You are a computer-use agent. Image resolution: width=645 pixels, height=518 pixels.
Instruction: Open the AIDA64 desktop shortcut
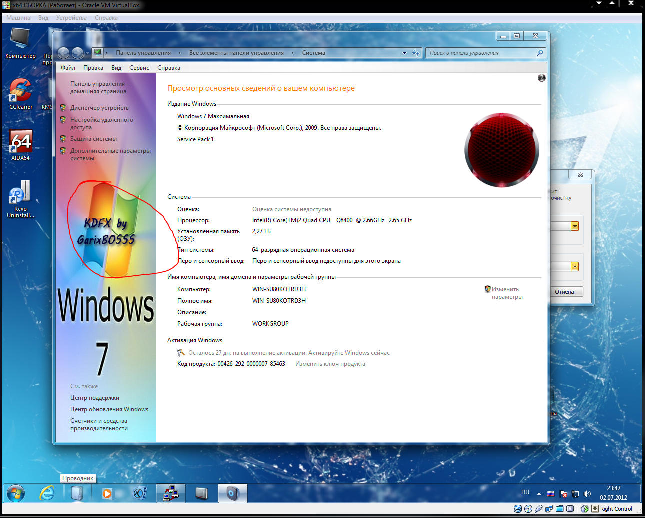(x=20, y=145)
